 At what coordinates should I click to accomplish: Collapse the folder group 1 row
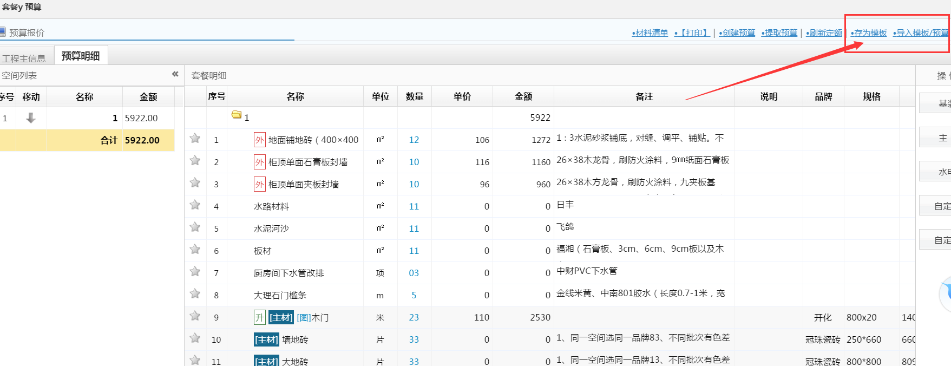pyautogui.click(x=237, y=115)
